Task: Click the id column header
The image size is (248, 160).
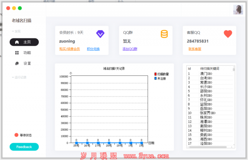Action: tap(189, 68)
